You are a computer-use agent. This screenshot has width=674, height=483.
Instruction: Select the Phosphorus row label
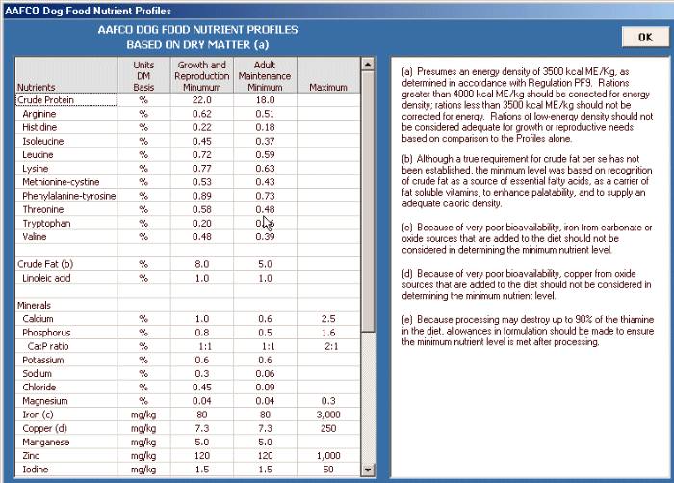46,333
